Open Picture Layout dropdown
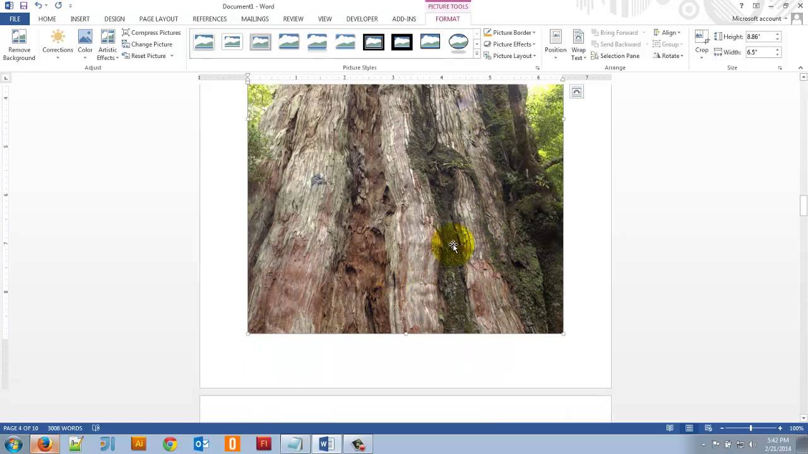 (x=509, y=56)
